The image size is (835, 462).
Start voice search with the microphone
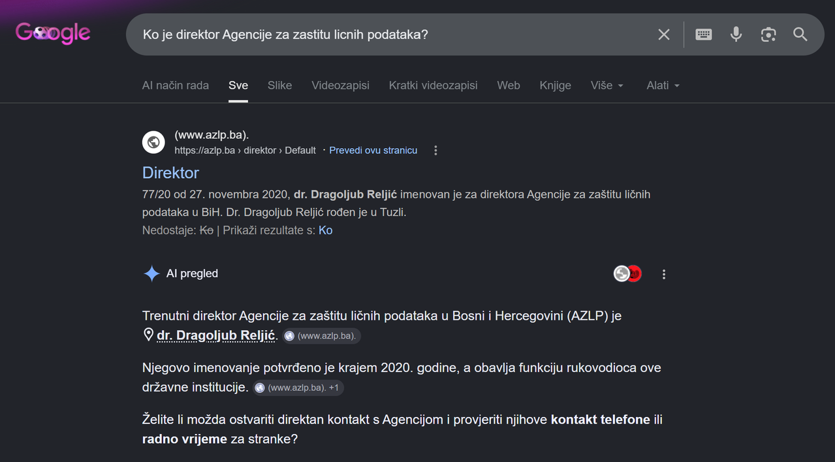tap(736, 35)
